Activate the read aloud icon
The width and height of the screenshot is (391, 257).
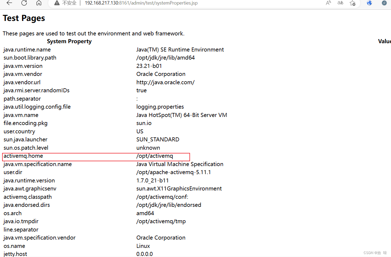click(x=328, y=3)
